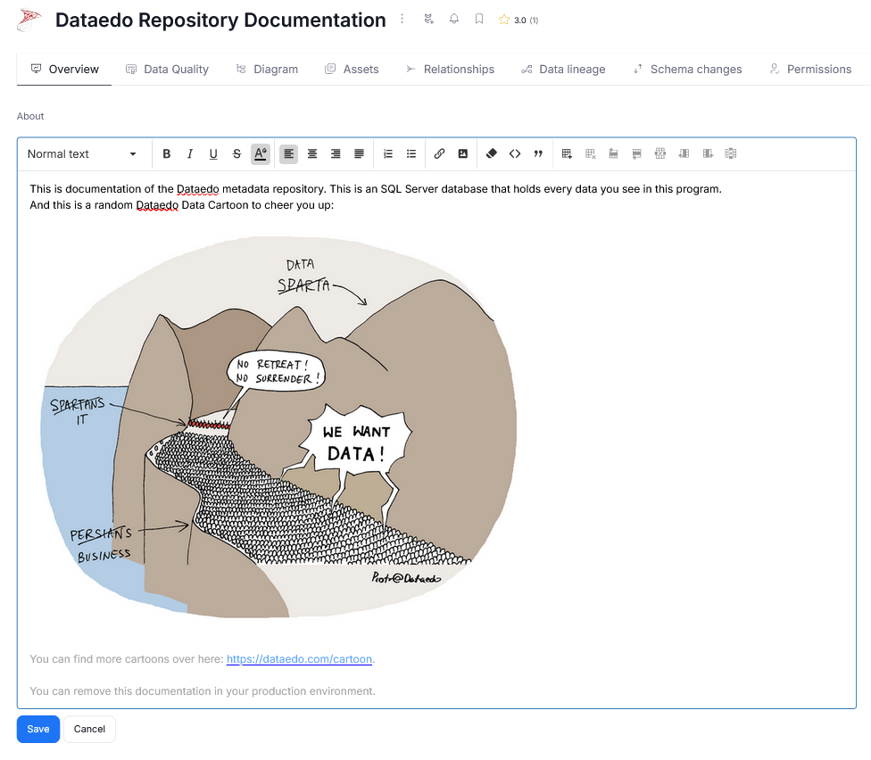Click the notification bell icon

click(454, 19)
